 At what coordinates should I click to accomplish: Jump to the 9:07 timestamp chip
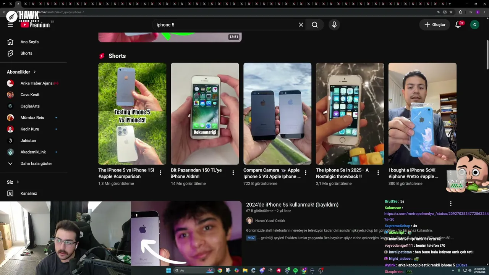point(251,238)
